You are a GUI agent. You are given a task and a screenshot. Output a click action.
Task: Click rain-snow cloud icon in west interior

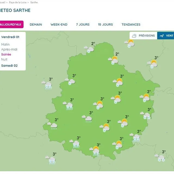(x=68, y=106)
